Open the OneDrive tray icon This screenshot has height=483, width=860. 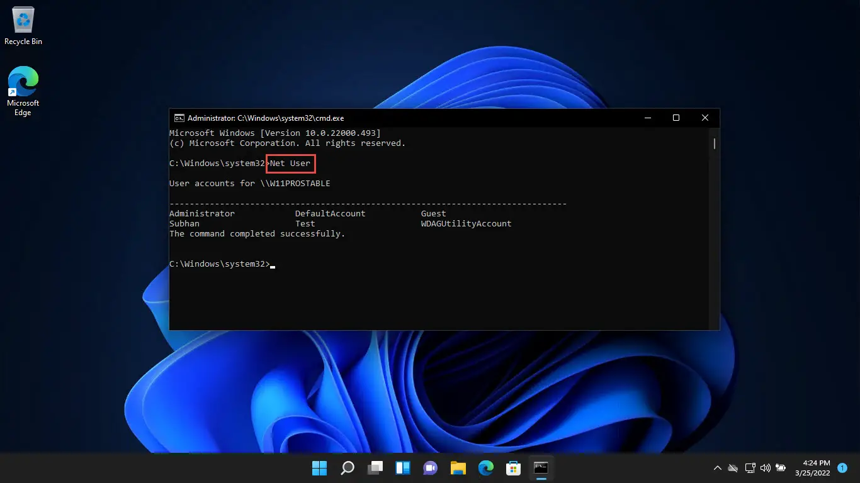coord(733,468)
